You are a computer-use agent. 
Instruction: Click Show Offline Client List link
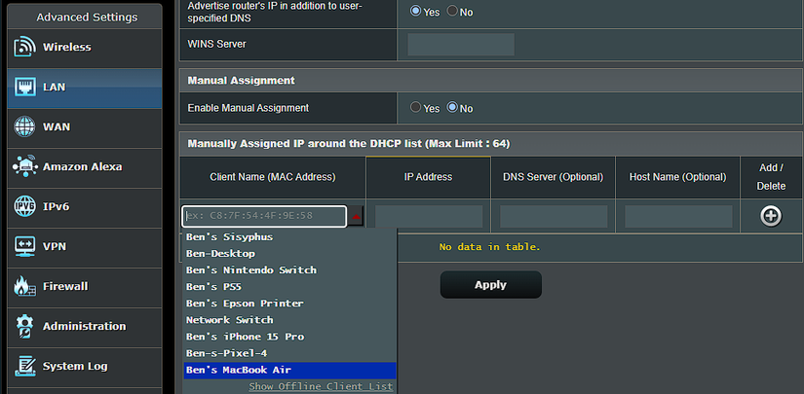321,387
